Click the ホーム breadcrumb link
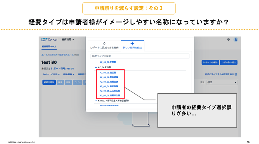259x144 pixels. click(44, 55)
